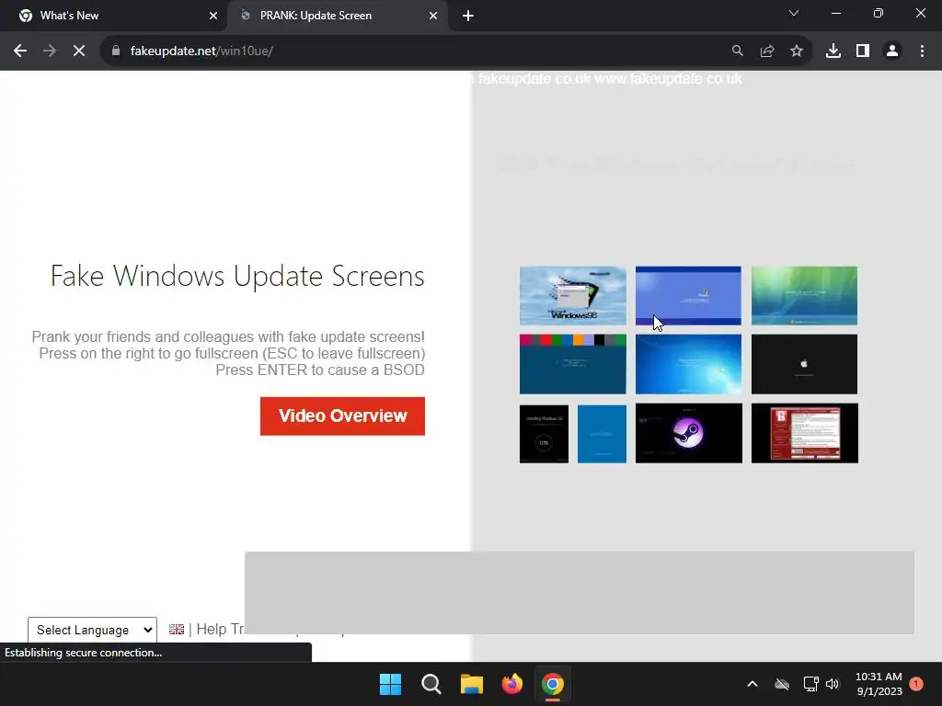Close the PRANK: Update Screen tab
The height and width of the screenshot is (706, 942).
[433, 16]
